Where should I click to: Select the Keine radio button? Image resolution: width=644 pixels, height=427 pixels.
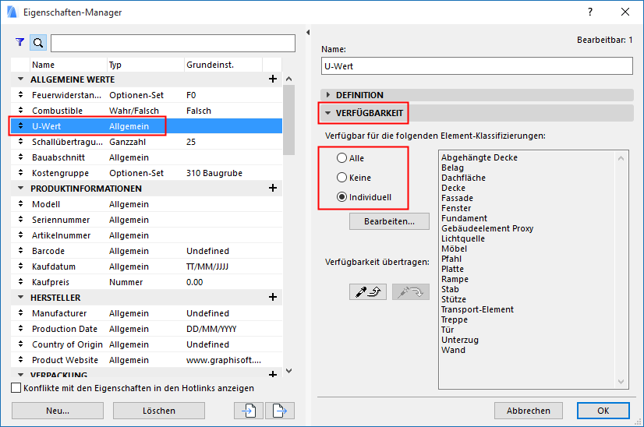coord(341,178)
